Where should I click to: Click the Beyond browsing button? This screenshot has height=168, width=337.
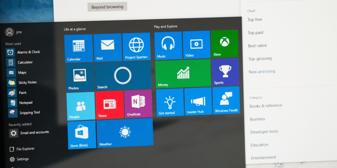tap(107, 7)
